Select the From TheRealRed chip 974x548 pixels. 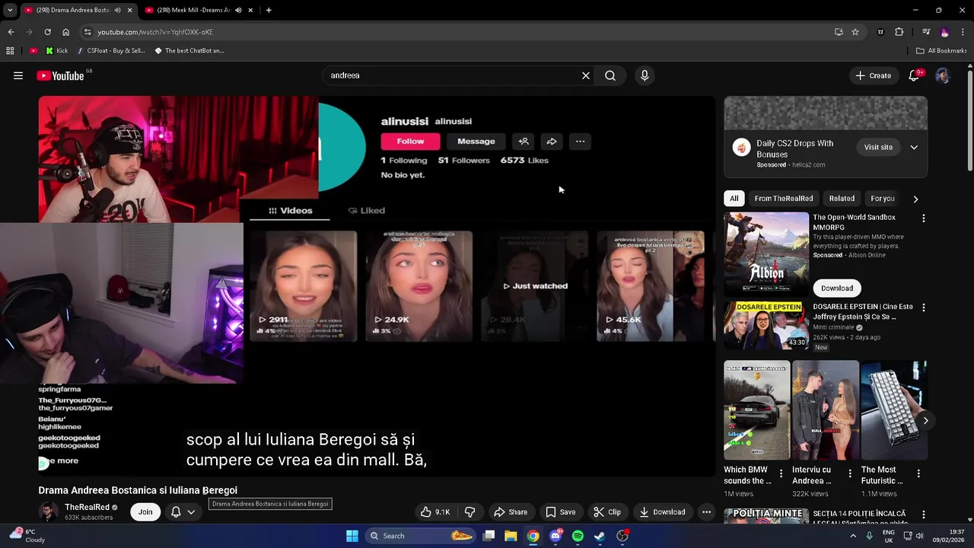(x=784, y=199)
